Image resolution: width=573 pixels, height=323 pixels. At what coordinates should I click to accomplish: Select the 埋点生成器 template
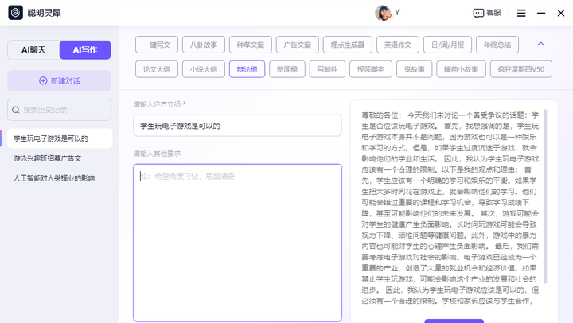pos(348,45)
